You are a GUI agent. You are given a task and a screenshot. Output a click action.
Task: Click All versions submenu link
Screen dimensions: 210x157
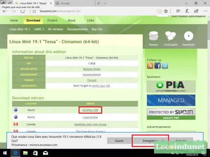pos(55,29)
